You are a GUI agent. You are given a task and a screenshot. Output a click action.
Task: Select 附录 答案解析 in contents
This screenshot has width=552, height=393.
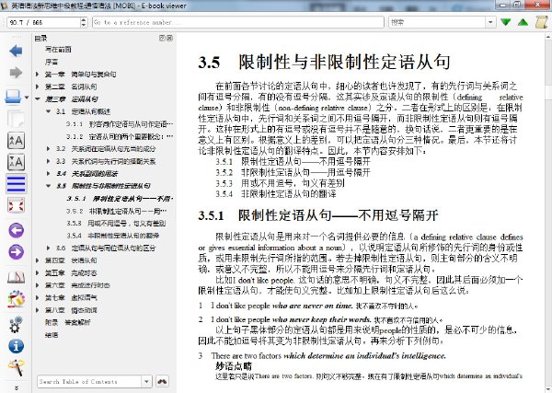click(67, 322)
